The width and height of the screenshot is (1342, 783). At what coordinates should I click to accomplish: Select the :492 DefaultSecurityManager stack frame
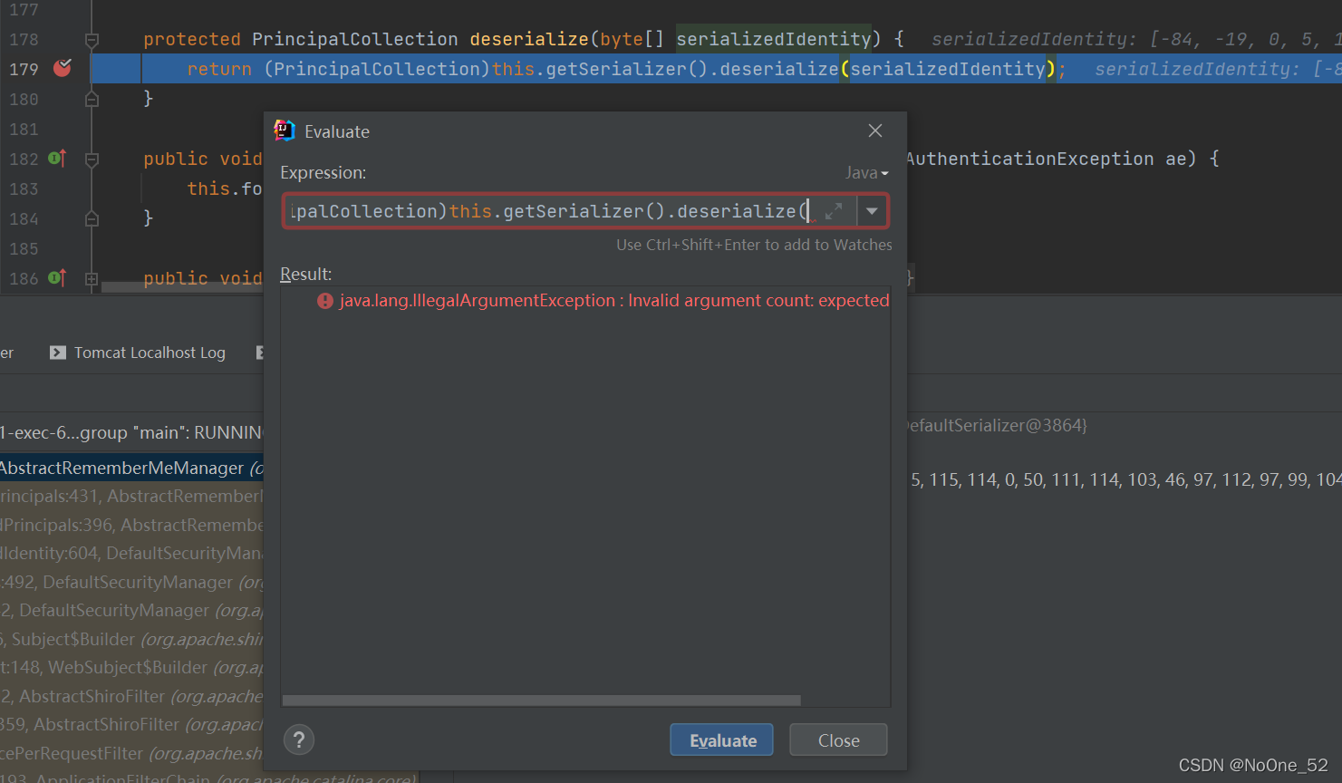[131, 582]
